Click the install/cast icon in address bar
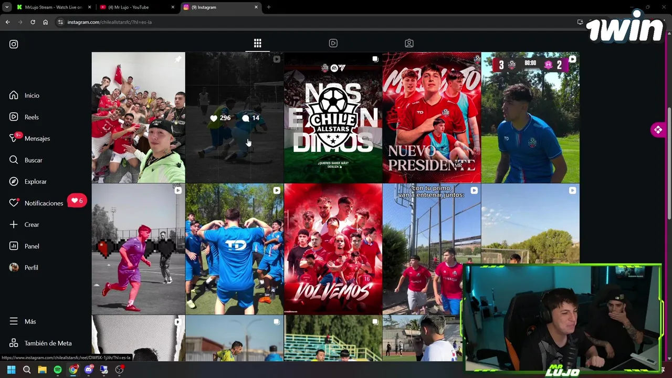The image size is (672, 378). click(x=580, y=22)
